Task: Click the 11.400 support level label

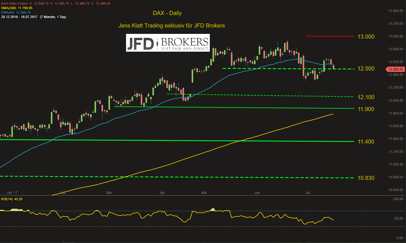Action: (366, 142)
